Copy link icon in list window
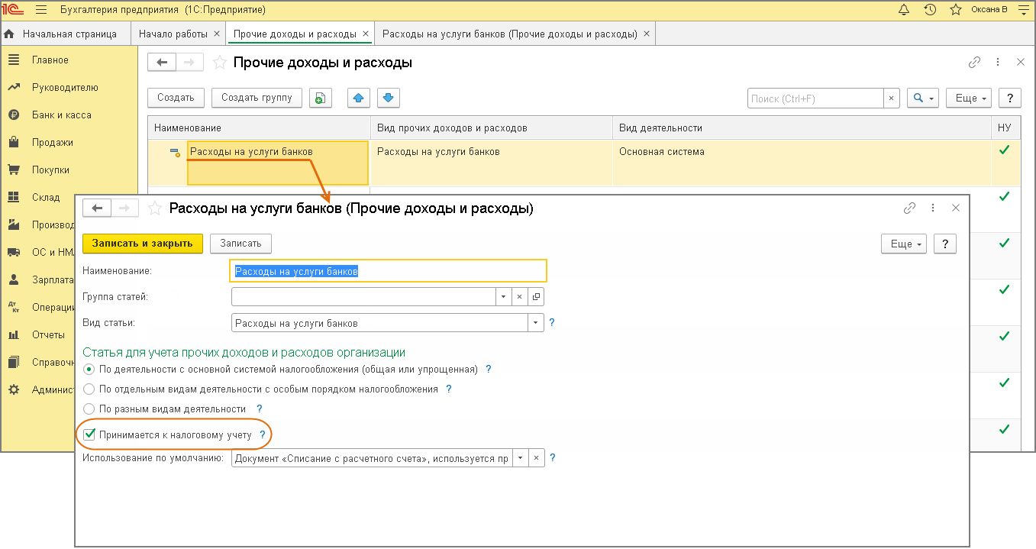The width and height of the screenshot is (1036, 549). click(974, 63)
